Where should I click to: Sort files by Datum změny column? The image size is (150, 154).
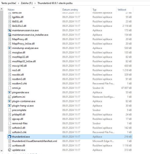70,10
